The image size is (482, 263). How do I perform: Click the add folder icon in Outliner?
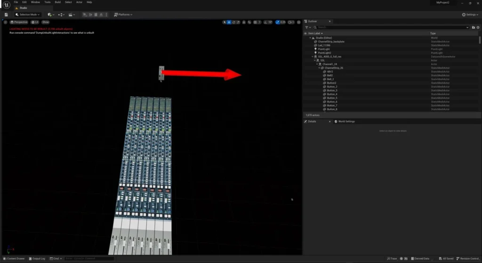(474, 28)
